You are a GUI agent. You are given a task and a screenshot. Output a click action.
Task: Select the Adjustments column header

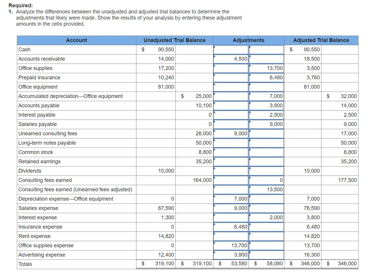248,40
